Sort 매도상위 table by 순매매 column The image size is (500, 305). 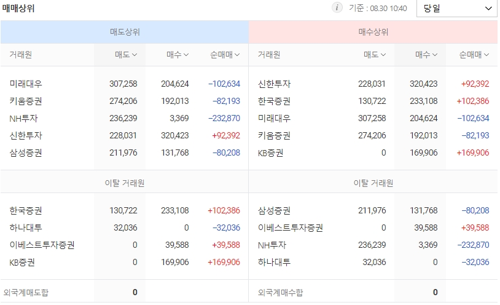[x=225, y=55]
